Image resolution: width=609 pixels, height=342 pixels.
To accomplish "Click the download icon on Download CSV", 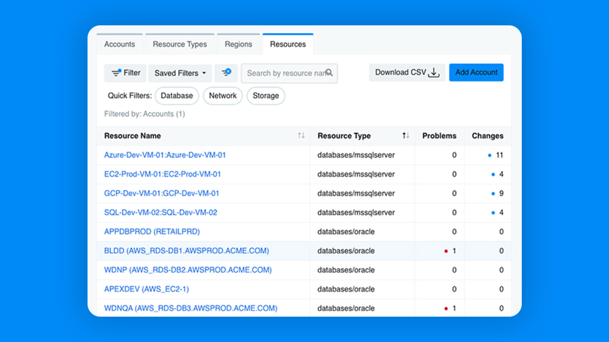I will 434,73.
